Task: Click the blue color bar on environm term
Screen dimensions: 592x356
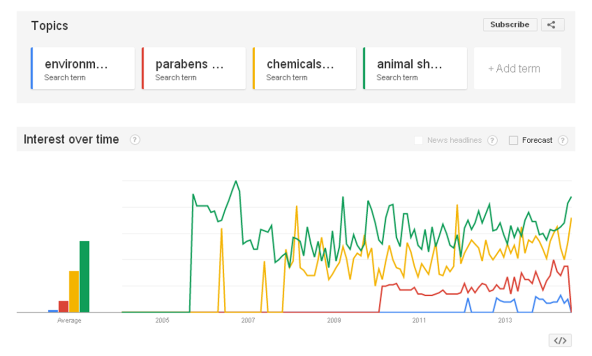Action: (31, 68)
